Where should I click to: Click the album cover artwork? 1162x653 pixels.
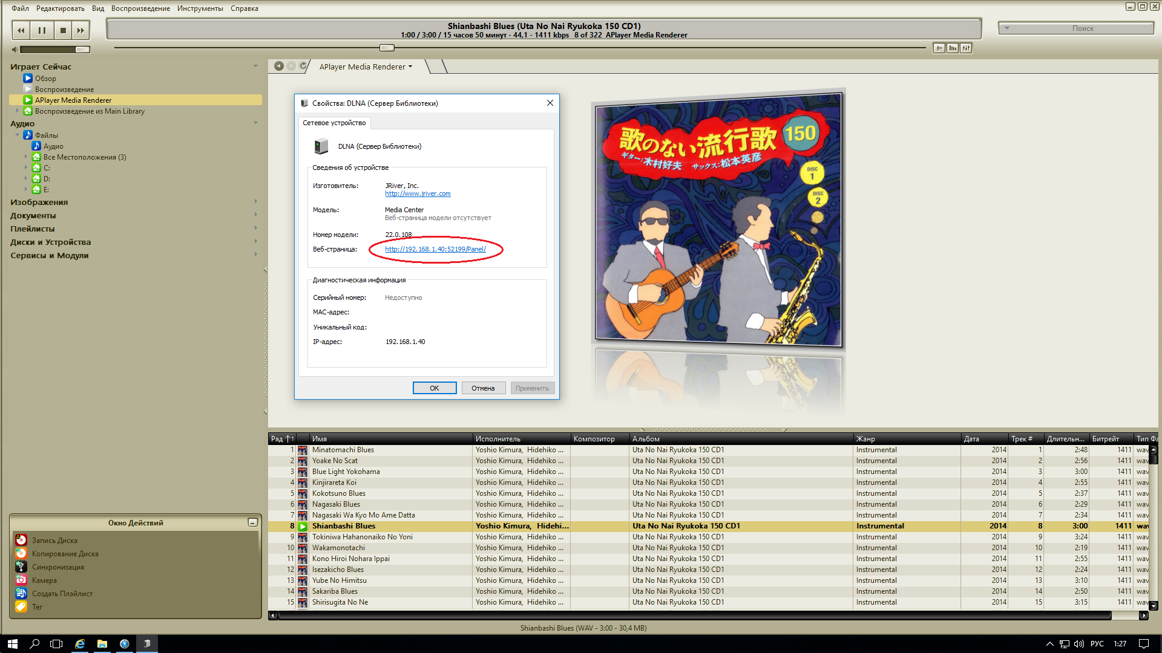click(718, 219)
